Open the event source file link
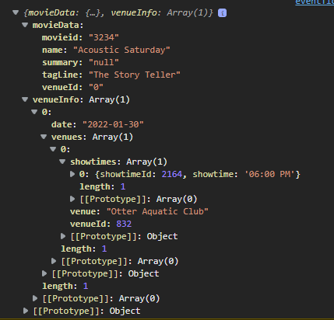Image resolution: width=334 pixels, height=320 pixels. tap(315, 2)
